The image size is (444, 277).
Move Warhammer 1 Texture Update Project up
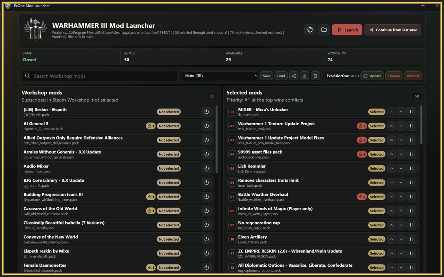pos(392,126)
